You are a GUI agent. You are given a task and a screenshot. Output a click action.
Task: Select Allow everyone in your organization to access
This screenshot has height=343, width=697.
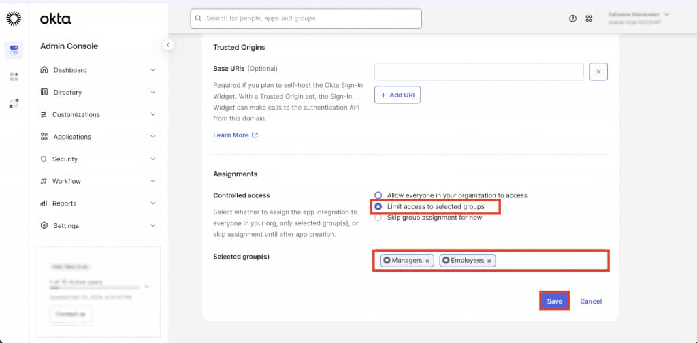378,195
